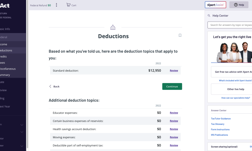Image resolution: width=252 pixels, height=151 pixels.
Task: Focus the Help Center search field
Action: (231, 25)
